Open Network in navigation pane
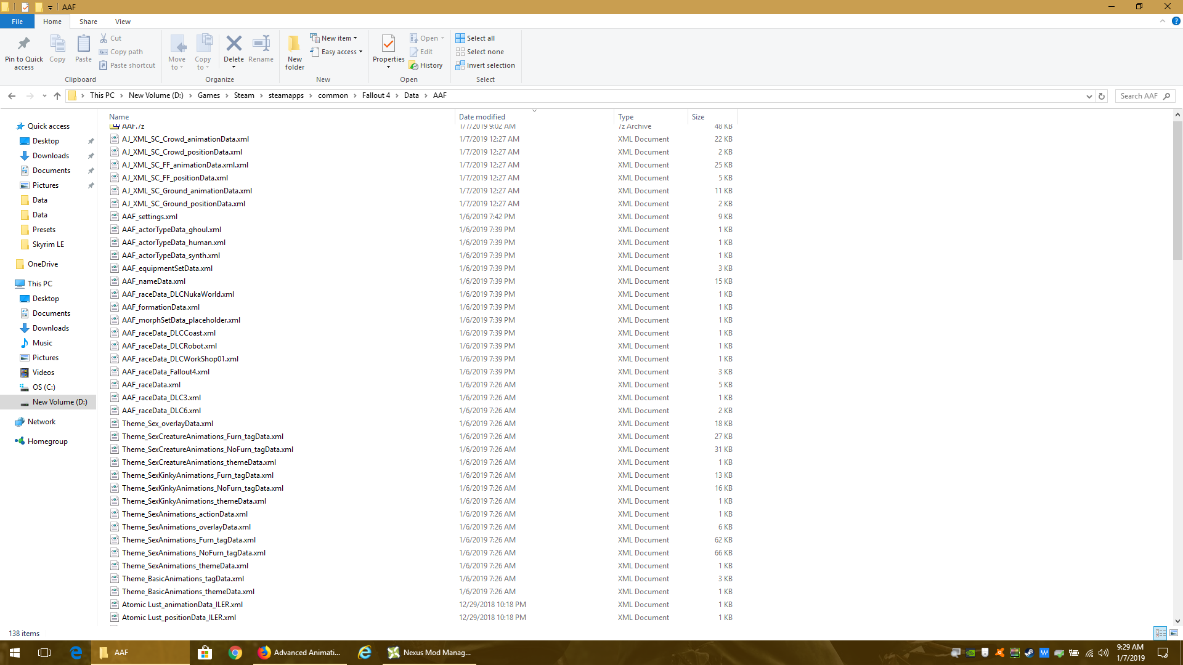 coord(41,422)
